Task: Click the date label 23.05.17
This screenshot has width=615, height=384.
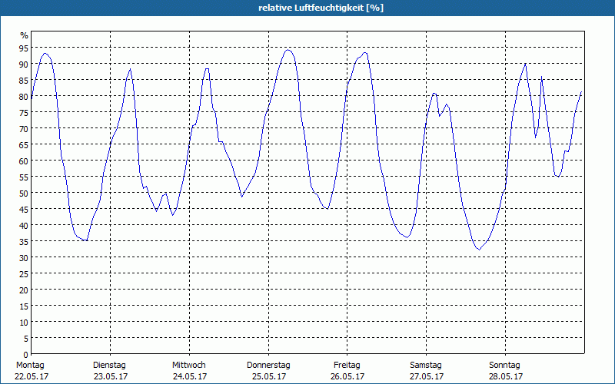Action: pyautogui.click(x=111, y=376)
